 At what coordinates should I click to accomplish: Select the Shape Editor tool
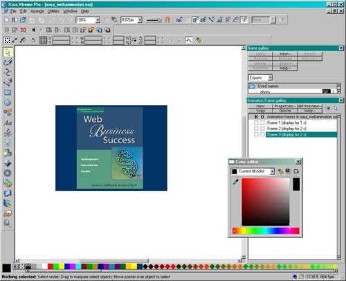click(x=8, y=72)
